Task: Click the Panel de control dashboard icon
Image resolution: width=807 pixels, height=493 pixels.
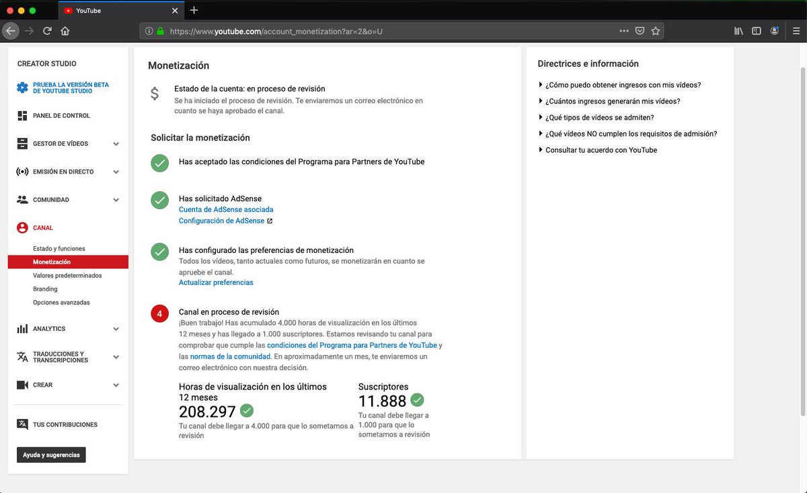Action: [22, 116]
